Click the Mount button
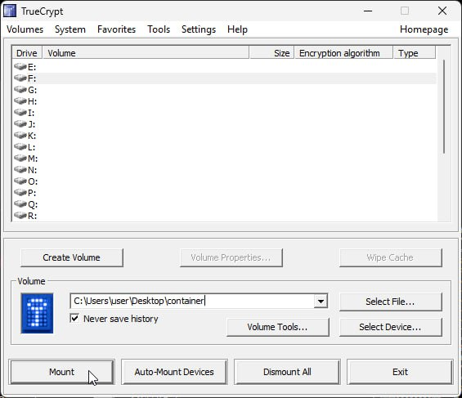This screenshot has height=398, width=462. point(62,372)
